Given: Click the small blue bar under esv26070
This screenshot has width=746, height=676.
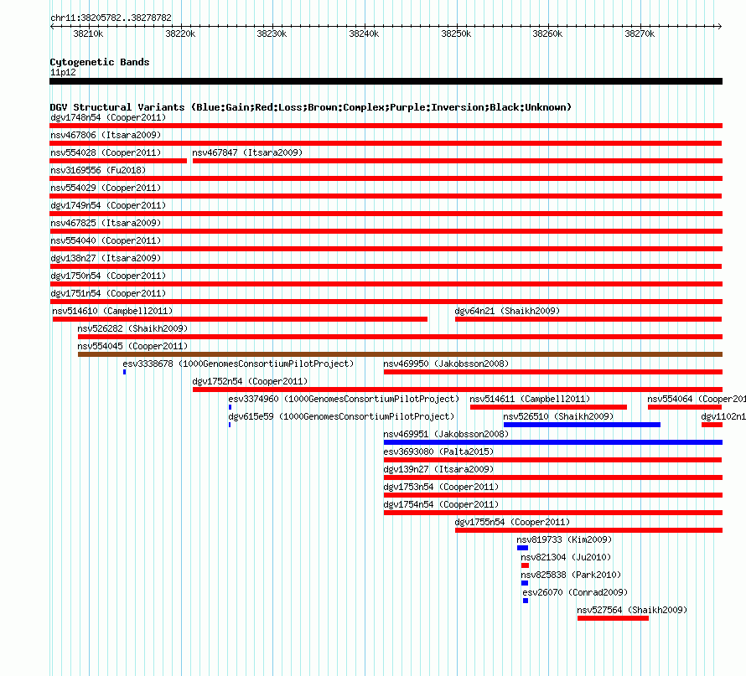Looking at the screenshot, I should (x=526, y=601).
